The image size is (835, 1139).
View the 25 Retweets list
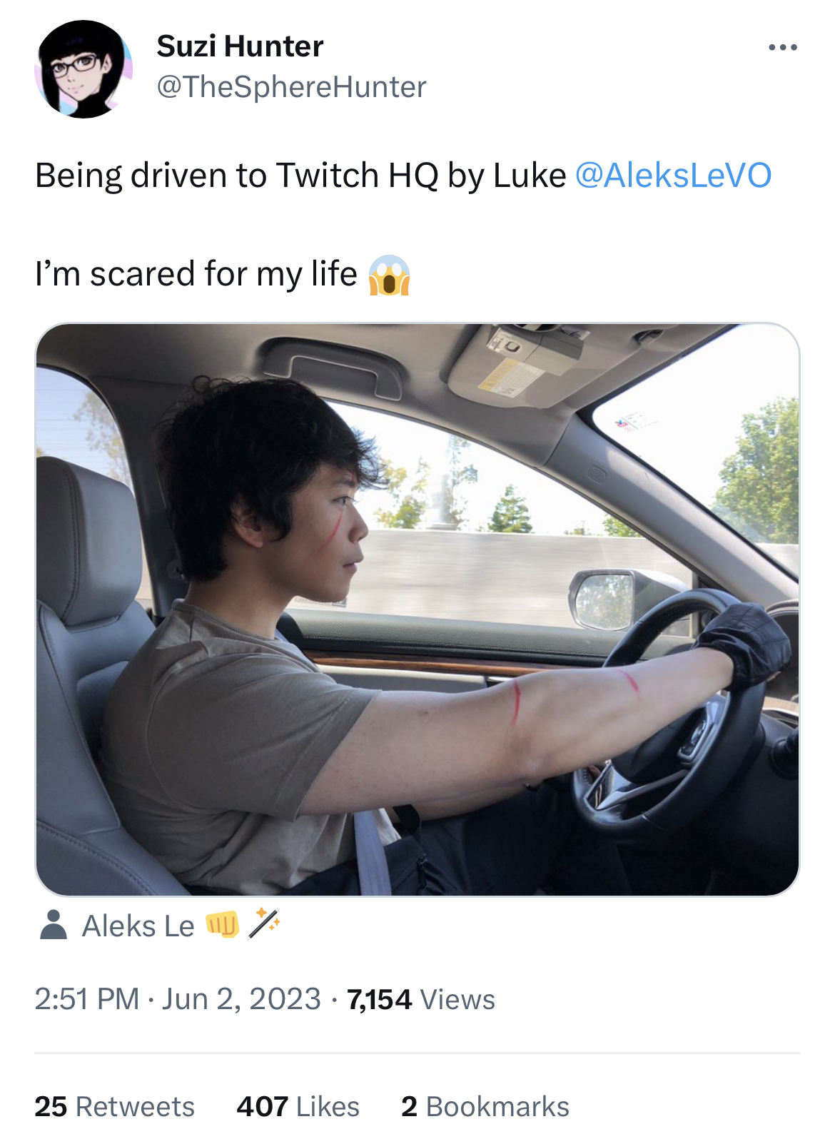pyautogui.click(x=114, y=1106)
